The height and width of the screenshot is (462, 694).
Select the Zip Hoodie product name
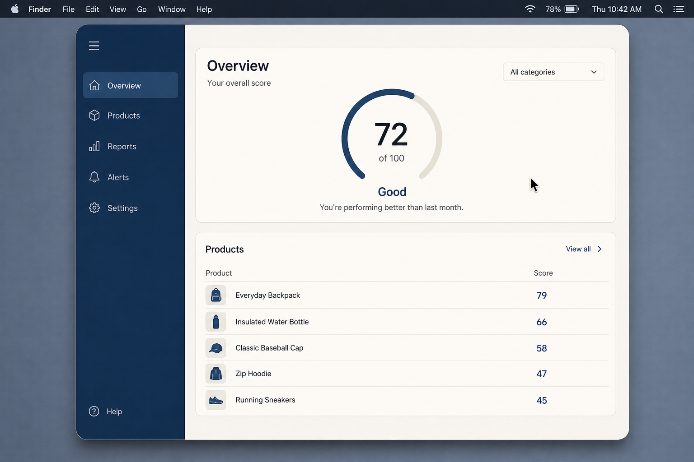[x=253, y=374]
